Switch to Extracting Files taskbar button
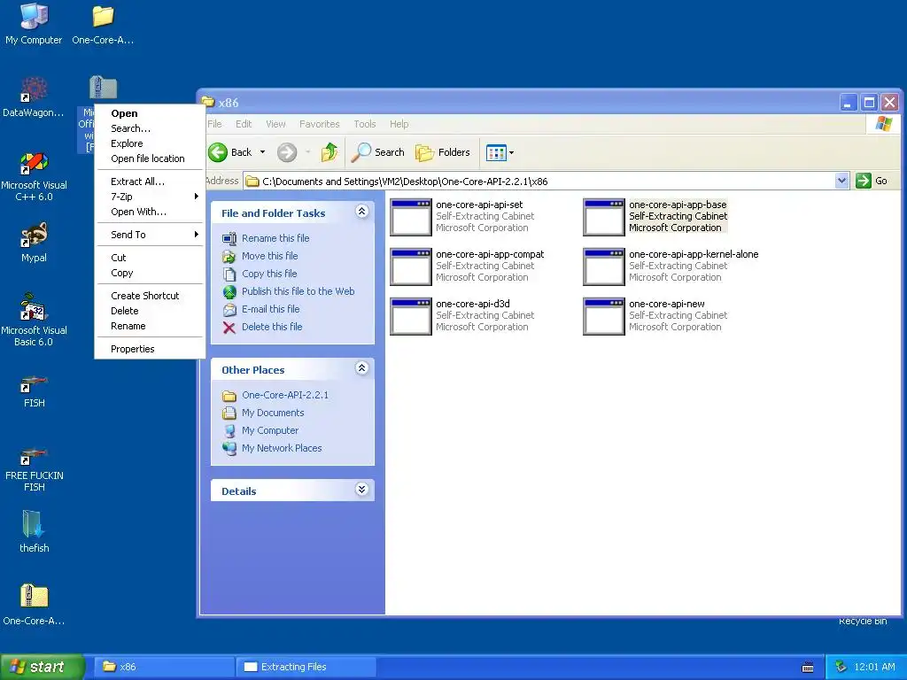 [x=306, y=667]
